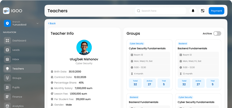This screenshot has width=232, height=108.
Task: Click the Percentage Share icon
Action: (x=52, y=82)
